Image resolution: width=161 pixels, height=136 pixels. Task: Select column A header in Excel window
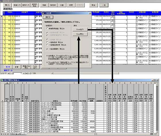pyautogui.click(x=7, y=83)
